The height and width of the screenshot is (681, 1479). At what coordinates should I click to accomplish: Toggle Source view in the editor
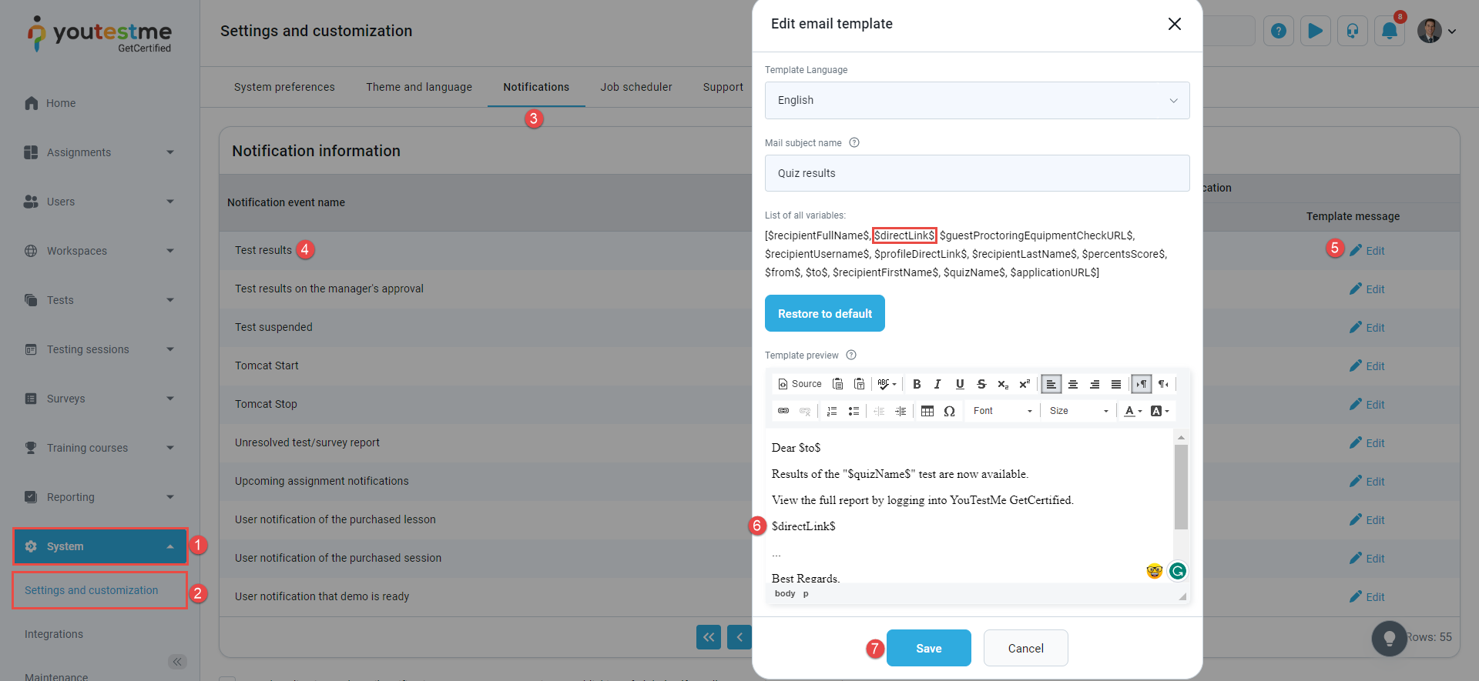(800, 384)
